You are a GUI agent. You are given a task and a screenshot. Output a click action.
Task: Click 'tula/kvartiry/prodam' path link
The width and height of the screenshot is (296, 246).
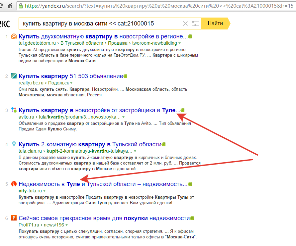80,117
